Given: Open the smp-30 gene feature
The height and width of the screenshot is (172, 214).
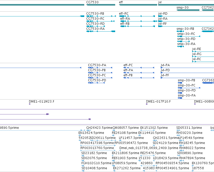Looking at the screenshot, I should (183, 7).
